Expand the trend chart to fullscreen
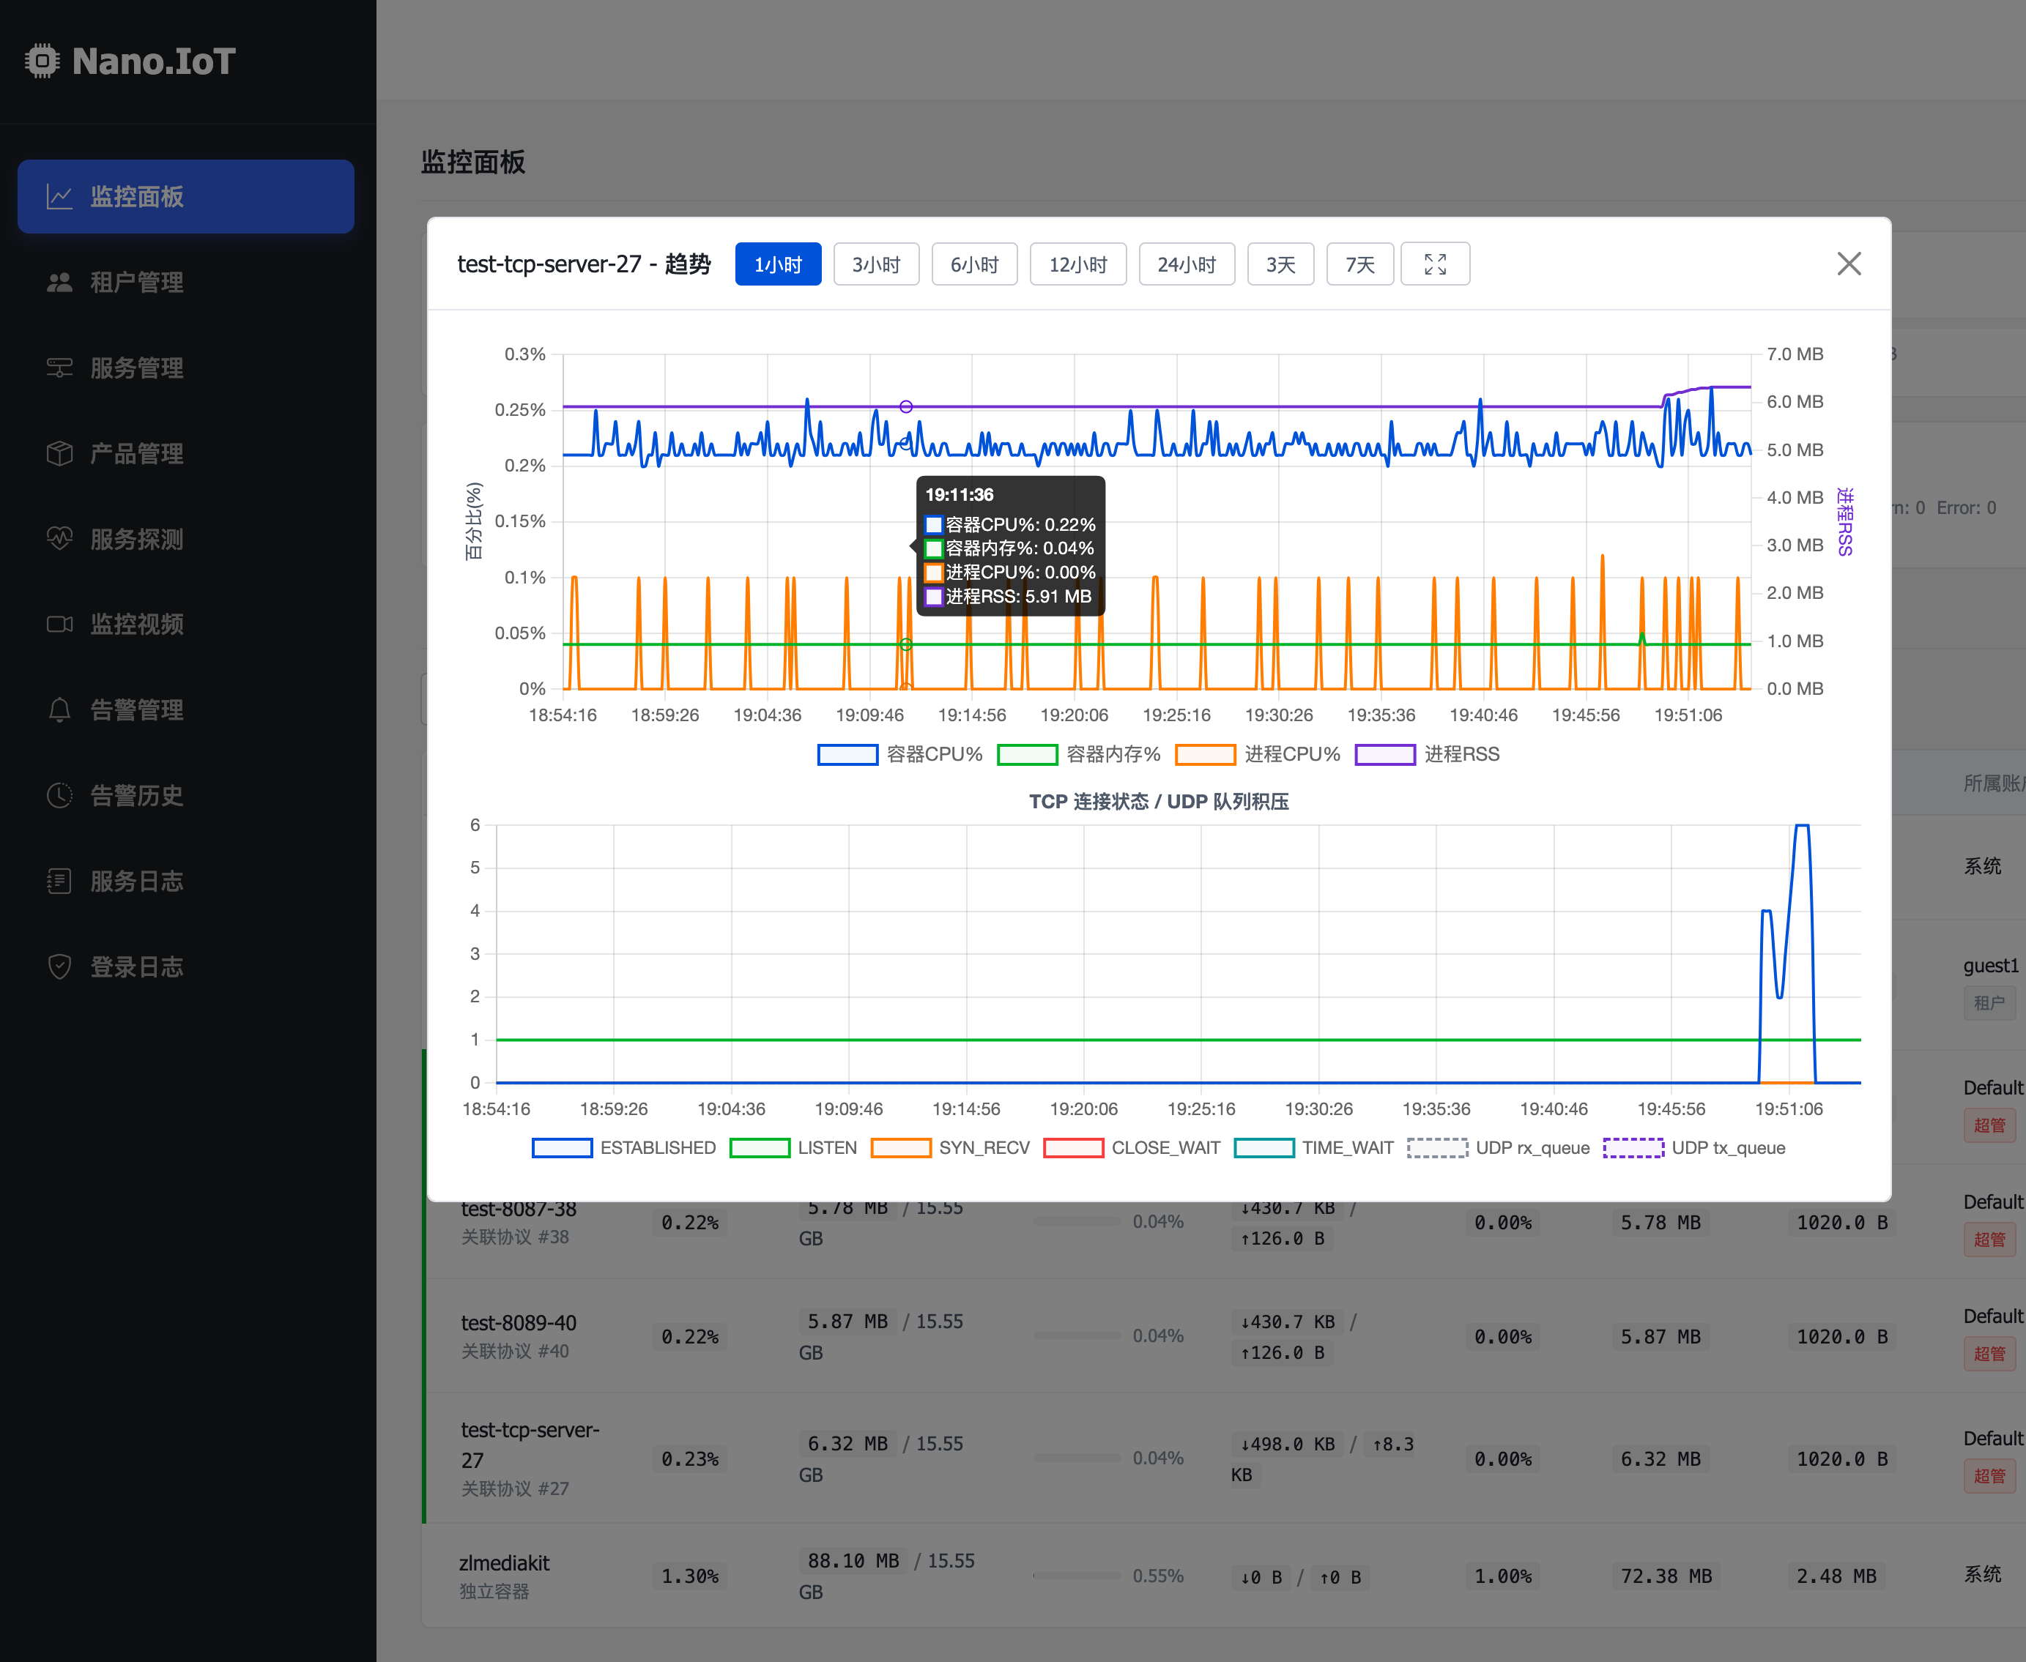Viewport: 2026px width, 1662px height. [1435, 264]
